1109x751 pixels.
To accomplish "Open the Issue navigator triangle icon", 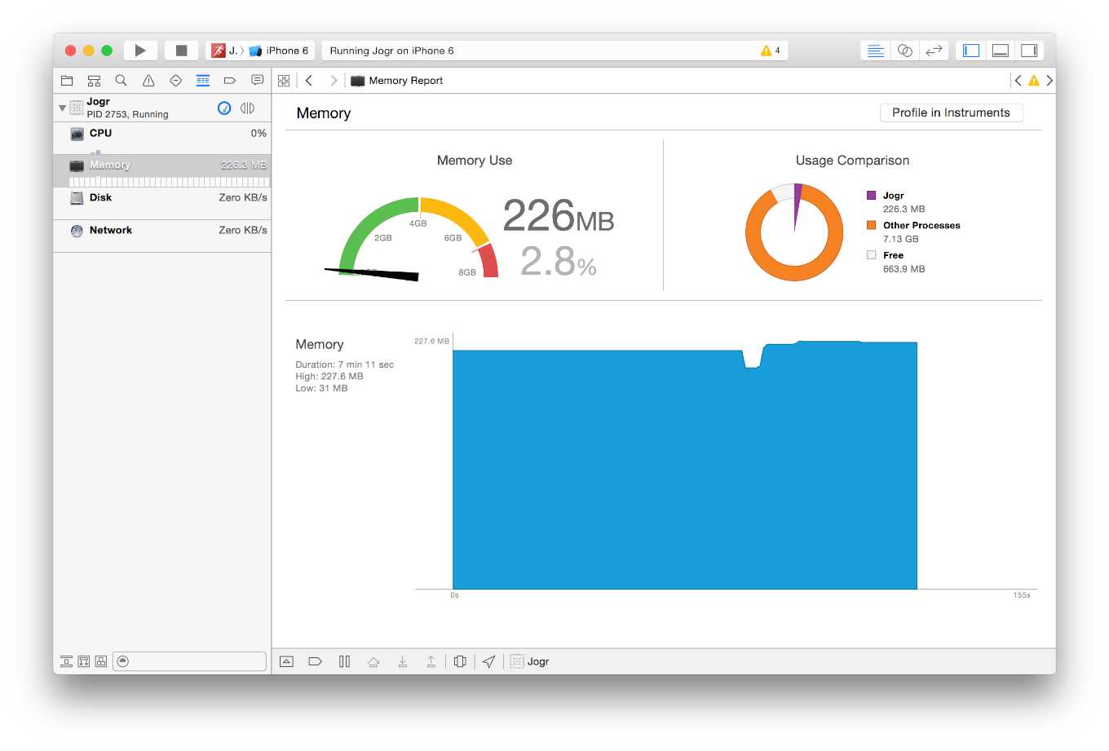I will pyautogui.click(x=148, y=80).
